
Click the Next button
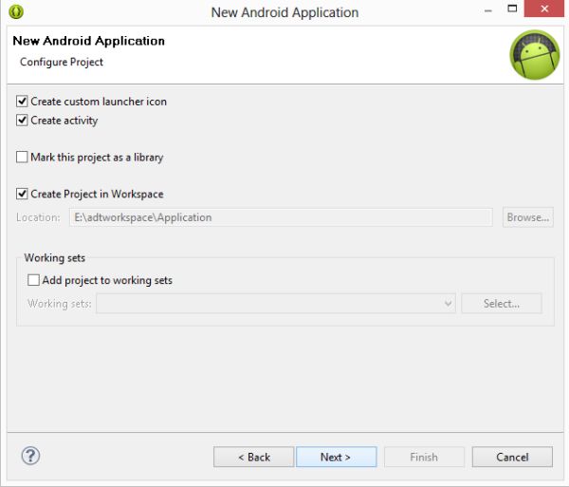click(x=336, y=457)
